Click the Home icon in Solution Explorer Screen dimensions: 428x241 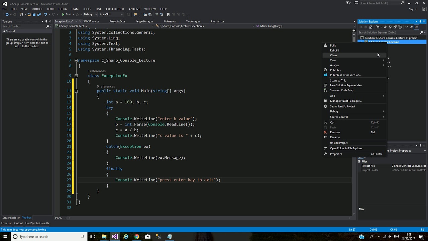pyautogui.click(x=370, y=27)
